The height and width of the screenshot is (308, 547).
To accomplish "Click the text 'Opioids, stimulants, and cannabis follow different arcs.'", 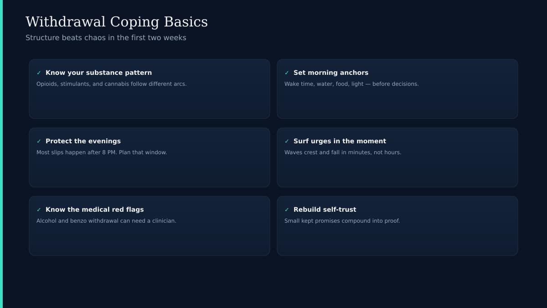I will coord(112,84).
